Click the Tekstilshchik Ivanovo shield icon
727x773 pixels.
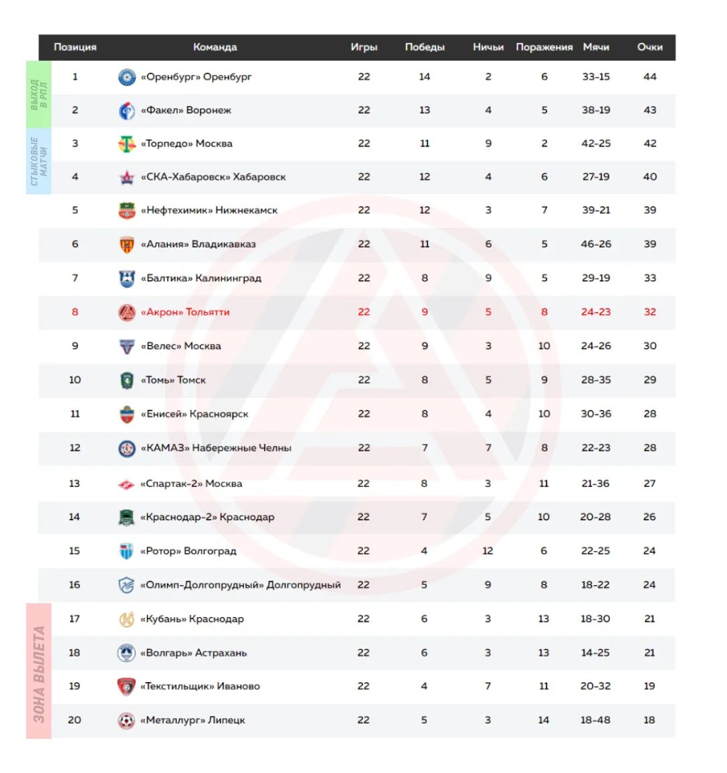(x=126, y=687)
